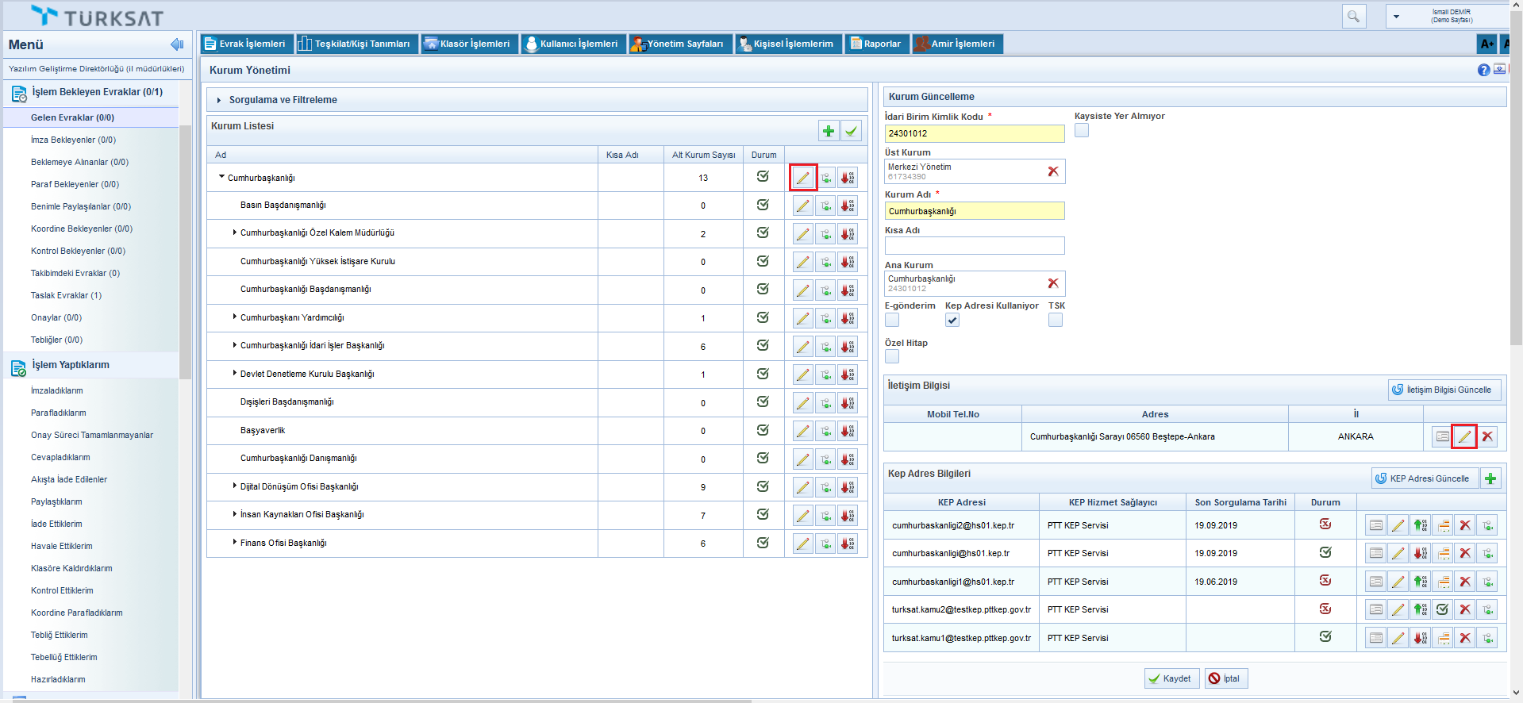The height and width of the screenshot is (703, 1523).
Task: Click the green up-arrow icon for cumhurbaskanligi2@hs01.kep.tr
Action: click(x=1421, y=525)
